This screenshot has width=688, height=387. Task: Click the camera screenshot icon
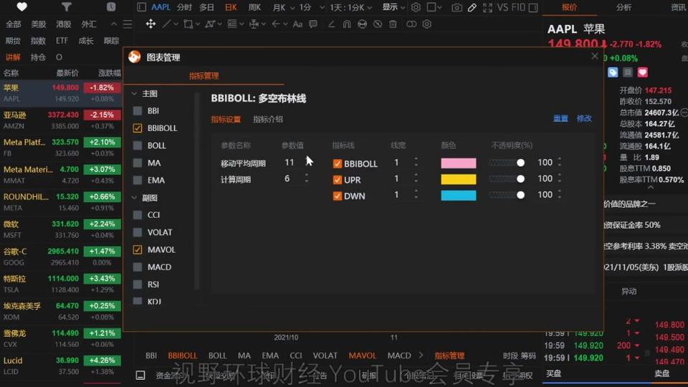click(x=457, y=7)
